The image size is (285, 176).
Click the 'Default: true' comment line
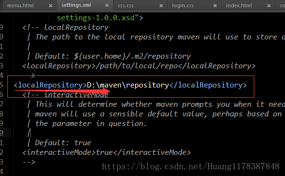point(59,143)
